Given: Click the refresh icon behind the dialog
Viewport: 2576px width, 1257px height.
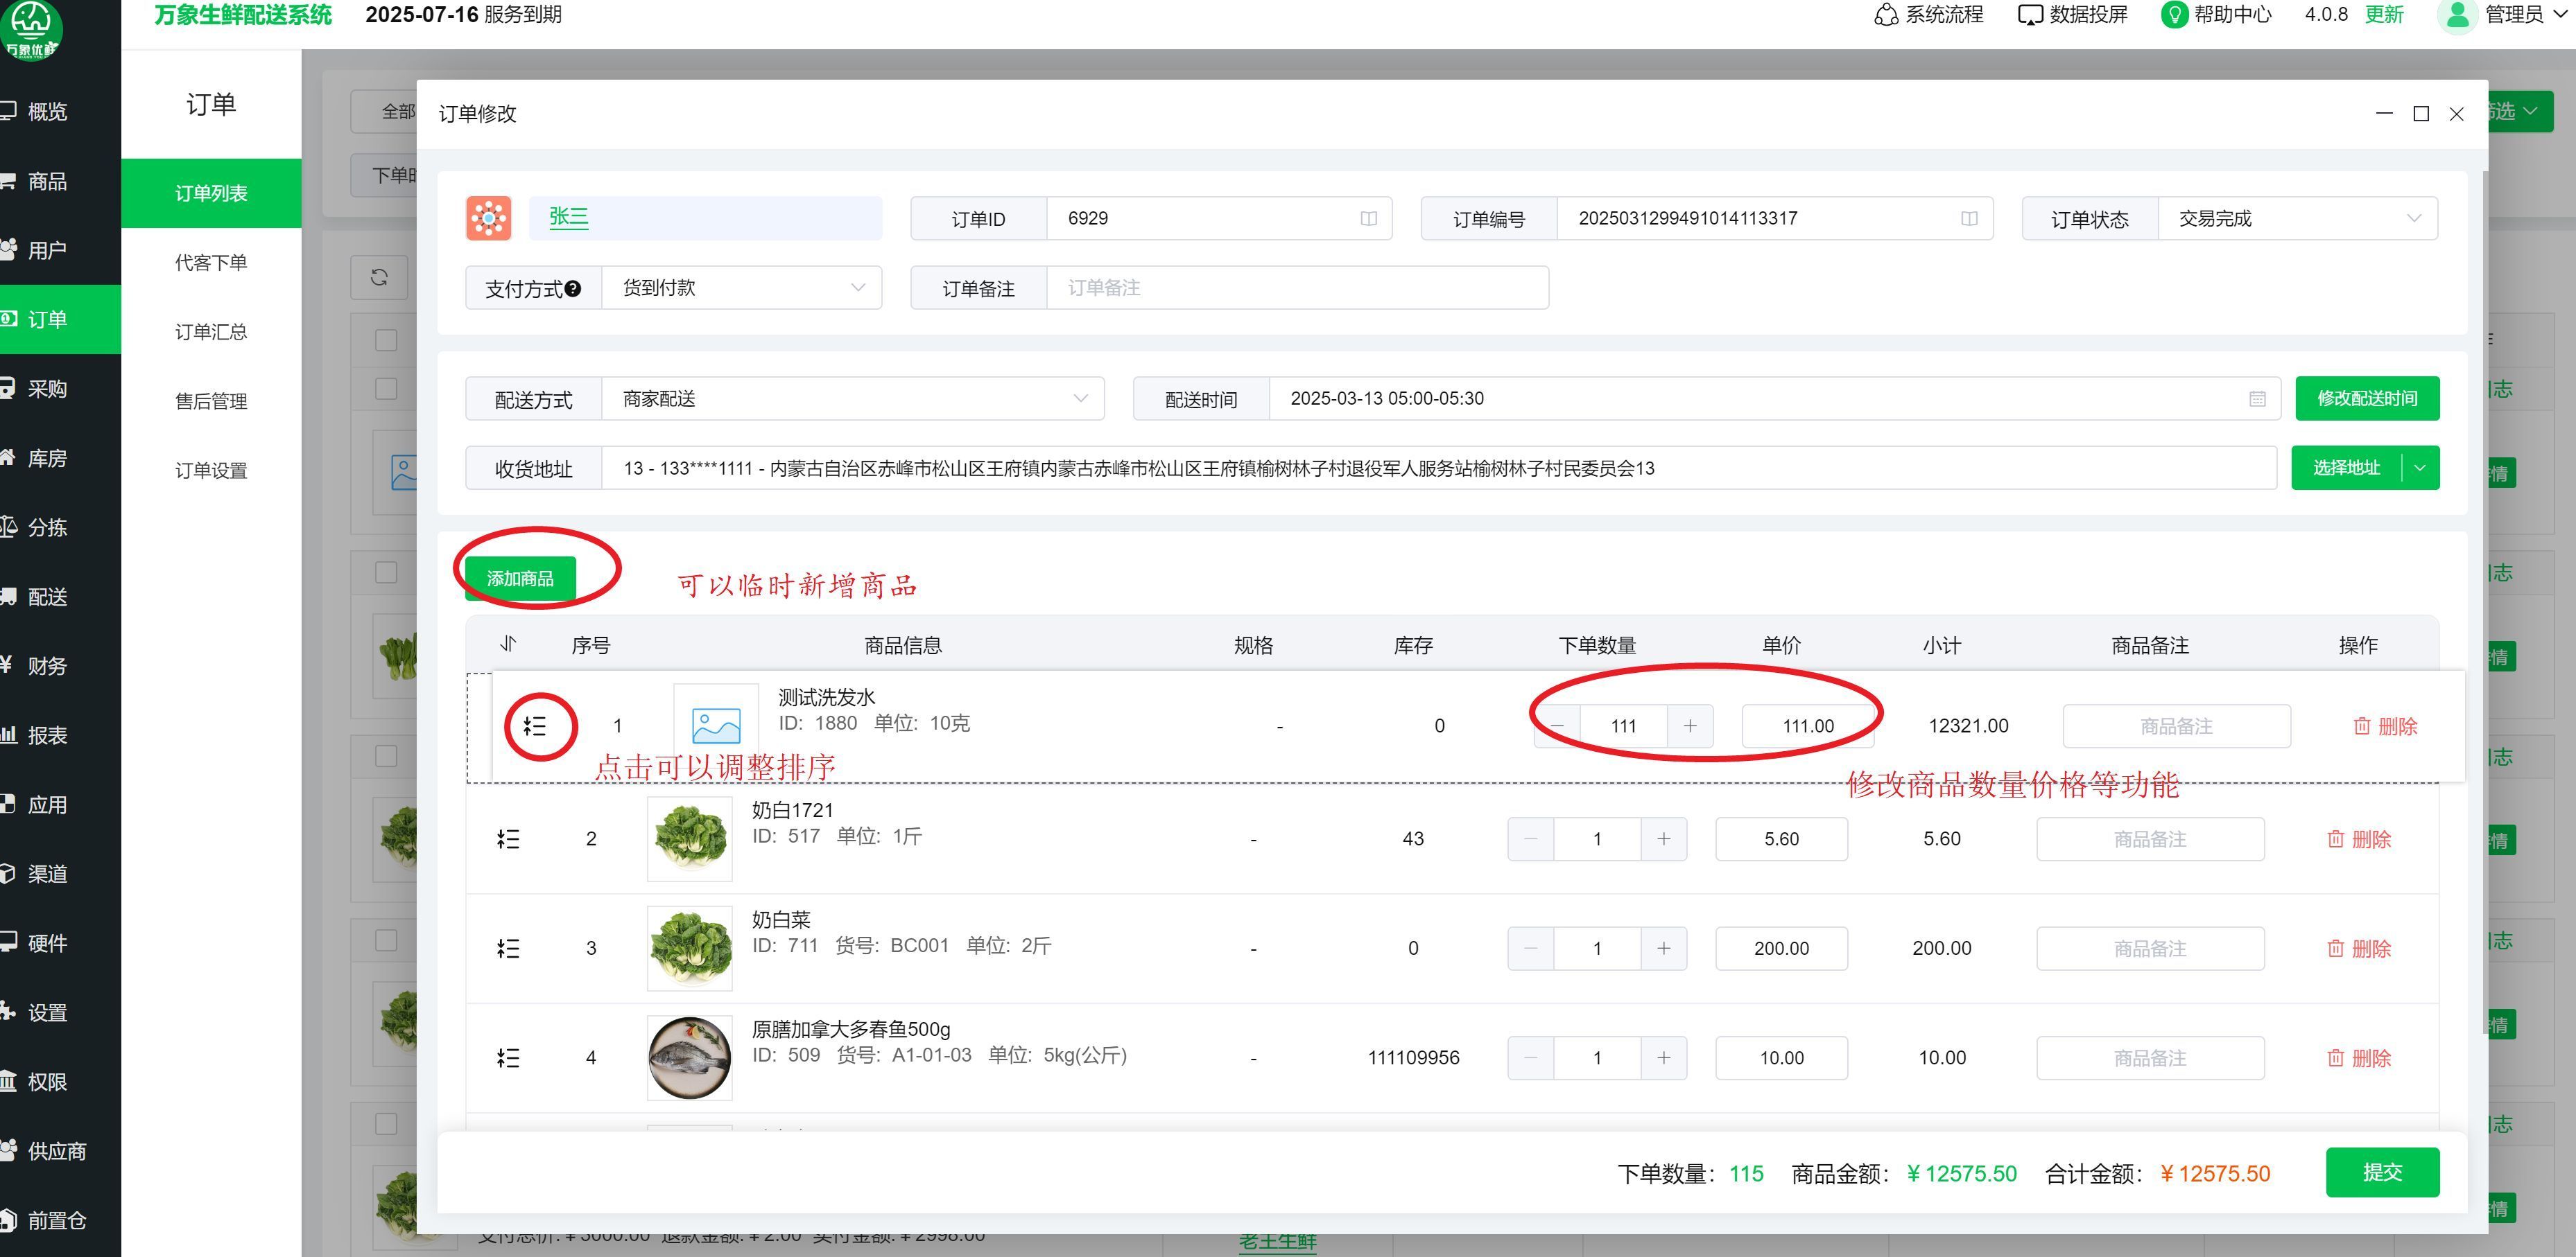Looking at the screenshot, I should [379, 278].
